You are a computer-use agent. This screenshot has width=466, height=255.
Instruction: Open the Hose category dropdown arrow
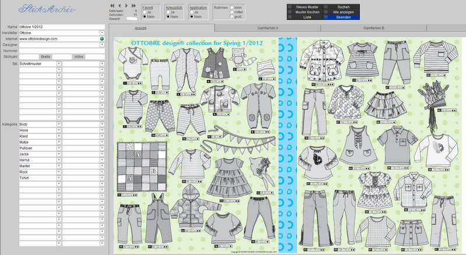click(59, 130)
